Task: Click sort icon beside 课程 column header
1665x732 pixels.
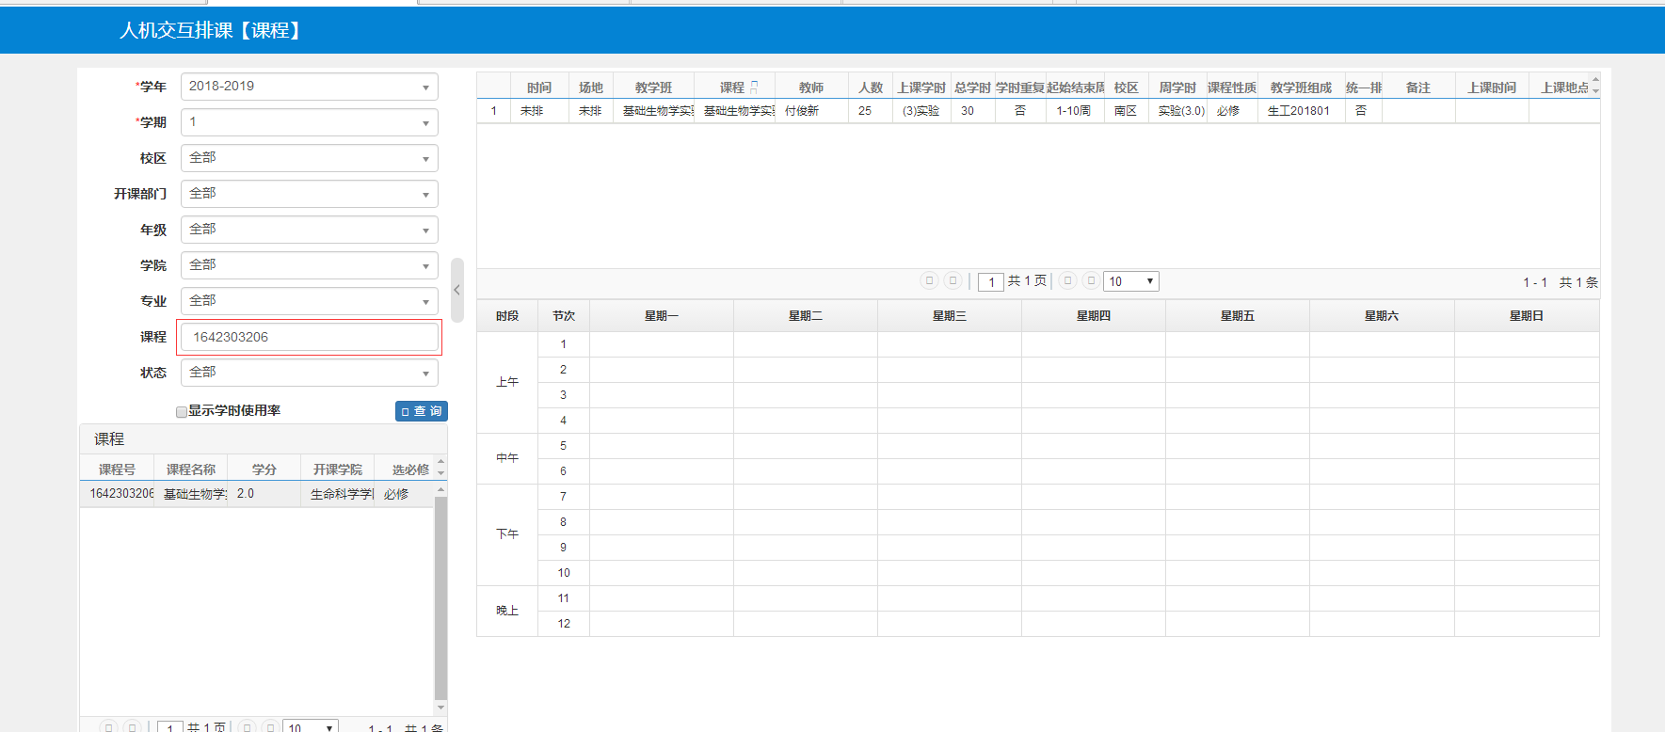Action: coord(754,88)
